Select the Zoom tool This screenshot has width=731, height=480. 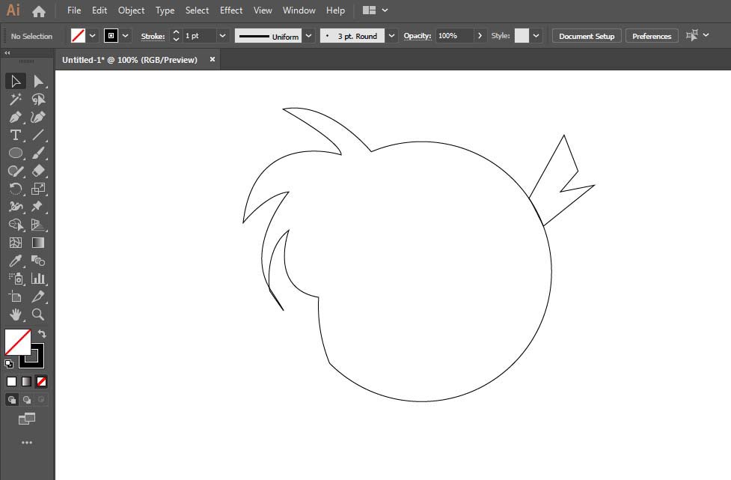[38, 315]
